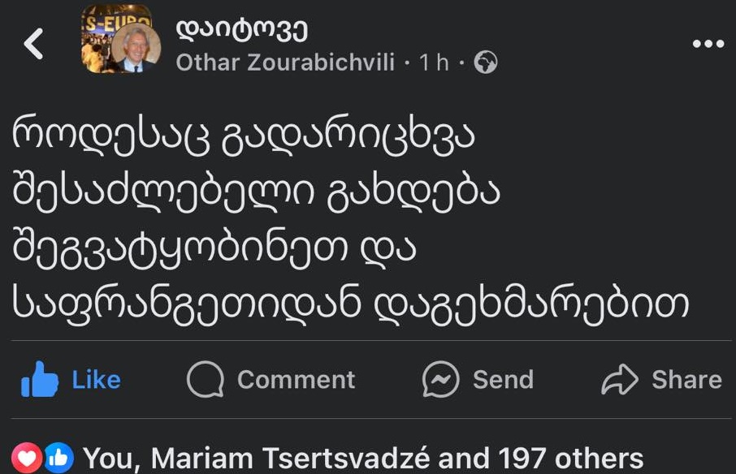Tap the back arrow
Screen dimensions: 736x474
coord(33,44)
